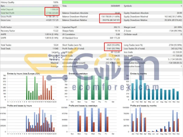Click the Total Deals value 11048
This screenshot has width=183, height=137.
(56, 49)
